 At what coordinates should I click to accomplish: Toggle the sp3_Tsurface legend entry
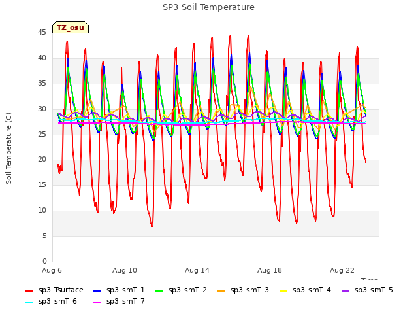tap(54, 290)
